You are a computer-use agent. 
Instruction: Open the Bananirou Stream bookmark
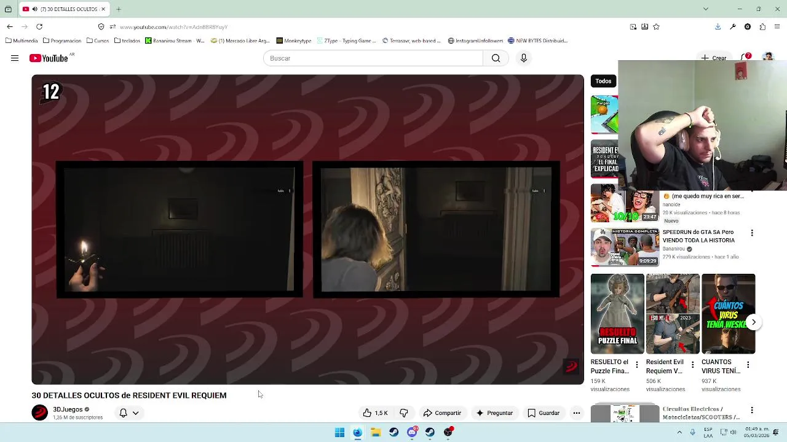[x=175, y=41]
